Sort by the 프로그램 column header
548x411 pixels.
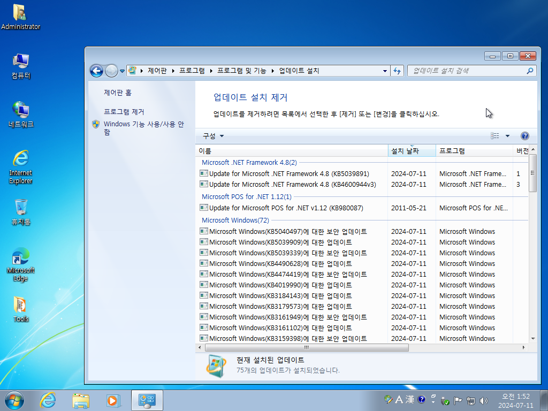[474, 151]
